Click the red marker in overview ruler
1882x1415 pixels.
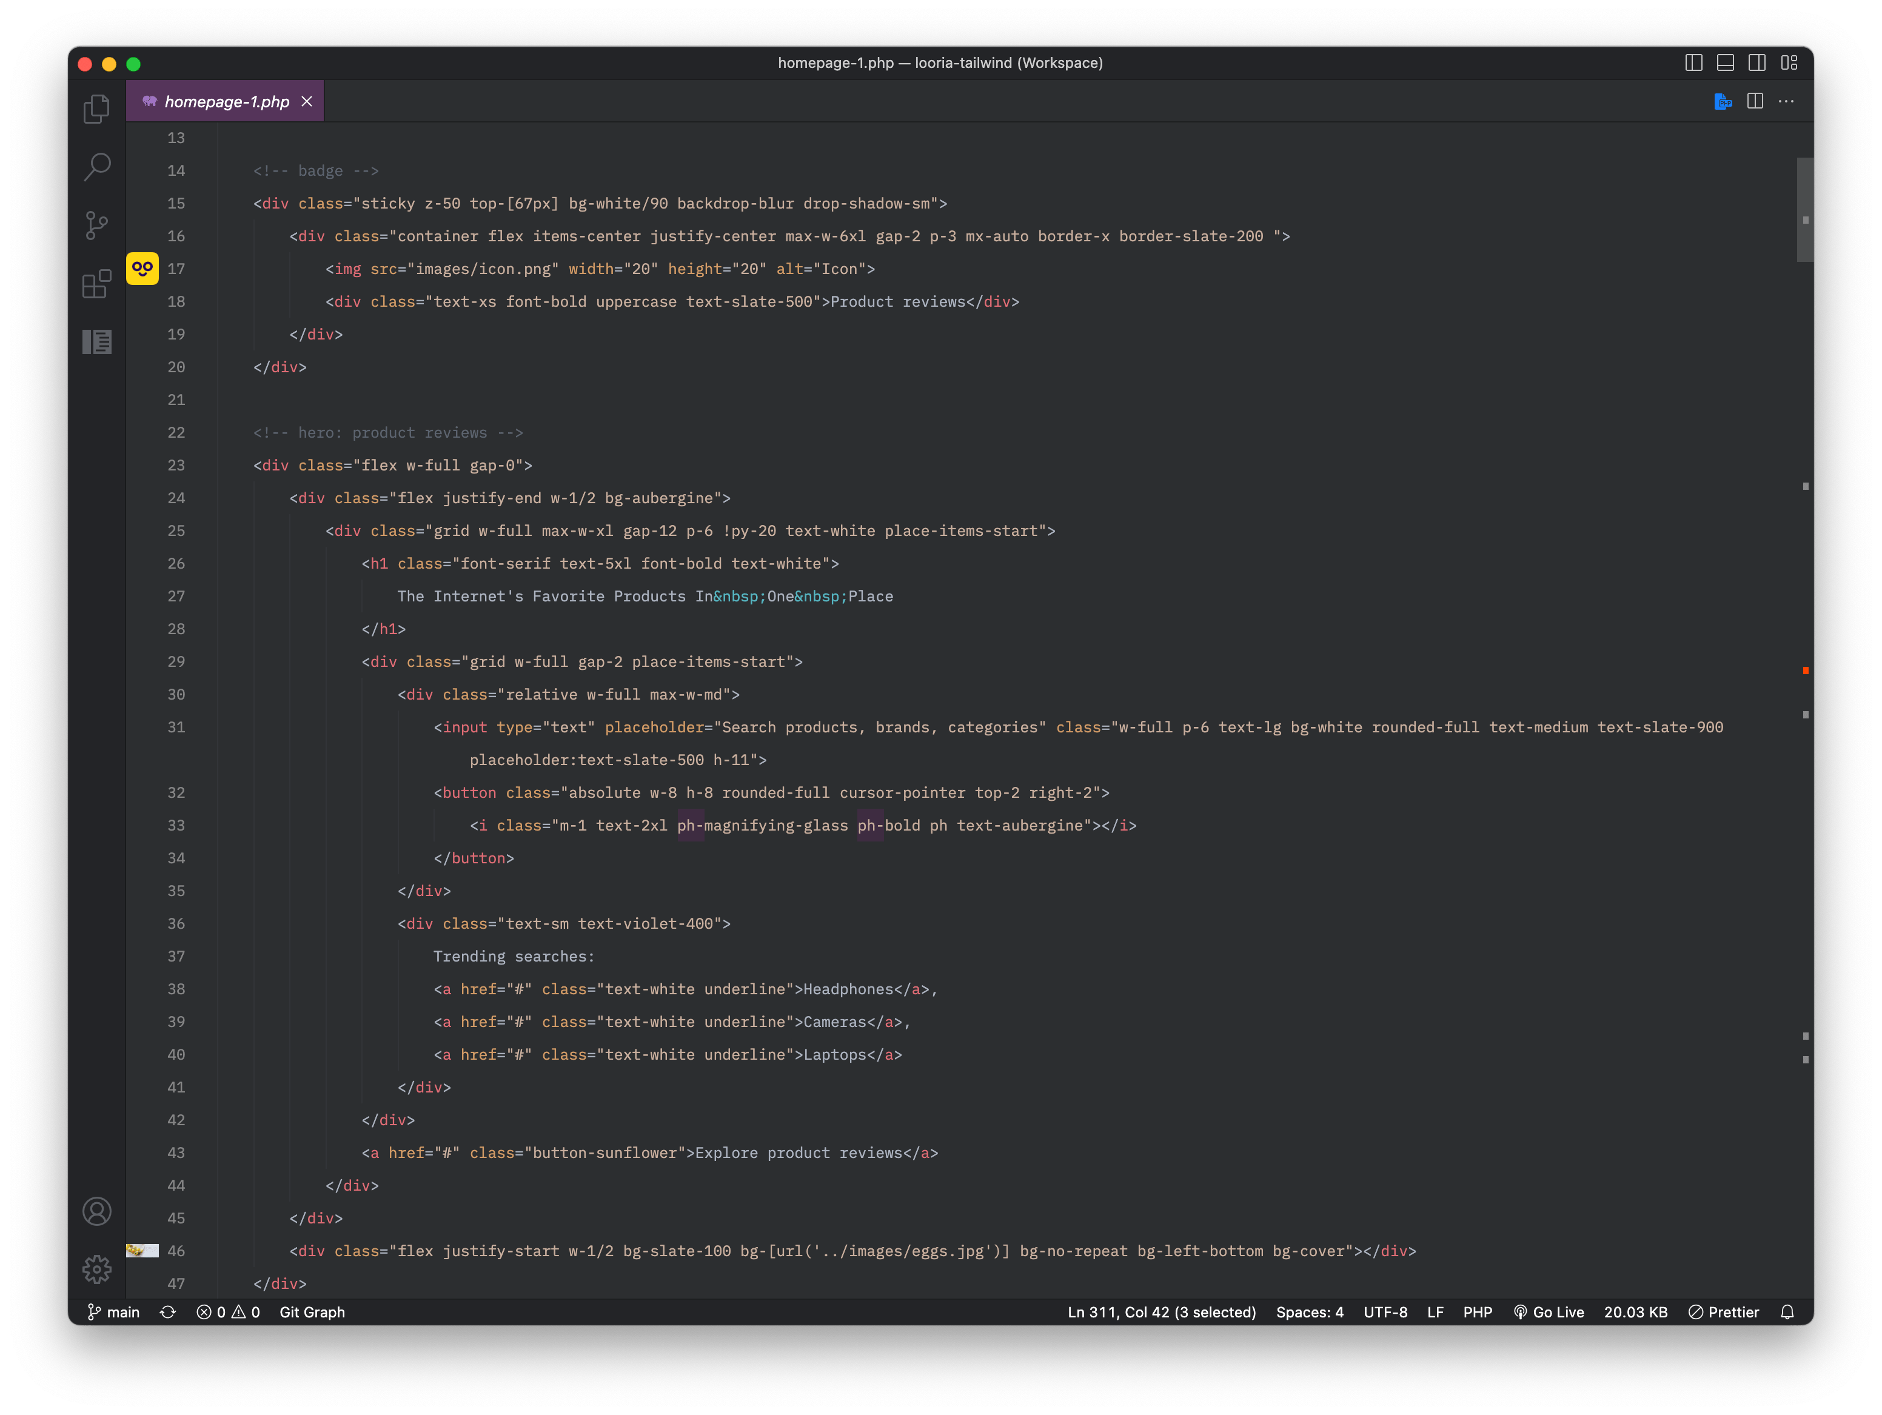tap(1804, 671)
